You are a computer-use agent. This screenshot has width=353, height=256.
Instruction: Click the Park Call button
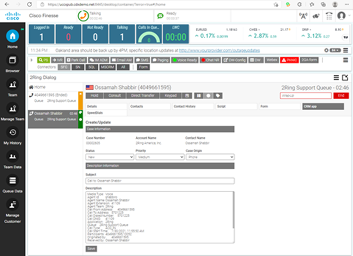(x=76, y=60)
